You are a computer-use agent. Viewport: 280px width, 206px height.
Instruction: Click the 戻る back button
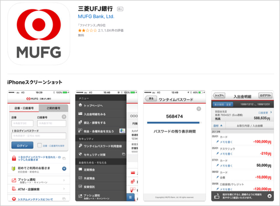click(151, 99)
